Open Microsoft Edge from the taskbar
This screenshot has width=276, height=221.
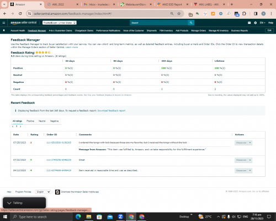78,217
